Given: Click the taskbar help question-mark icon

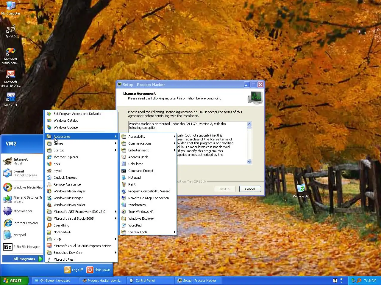Looking at the screenshot, I should pos(335,281).
